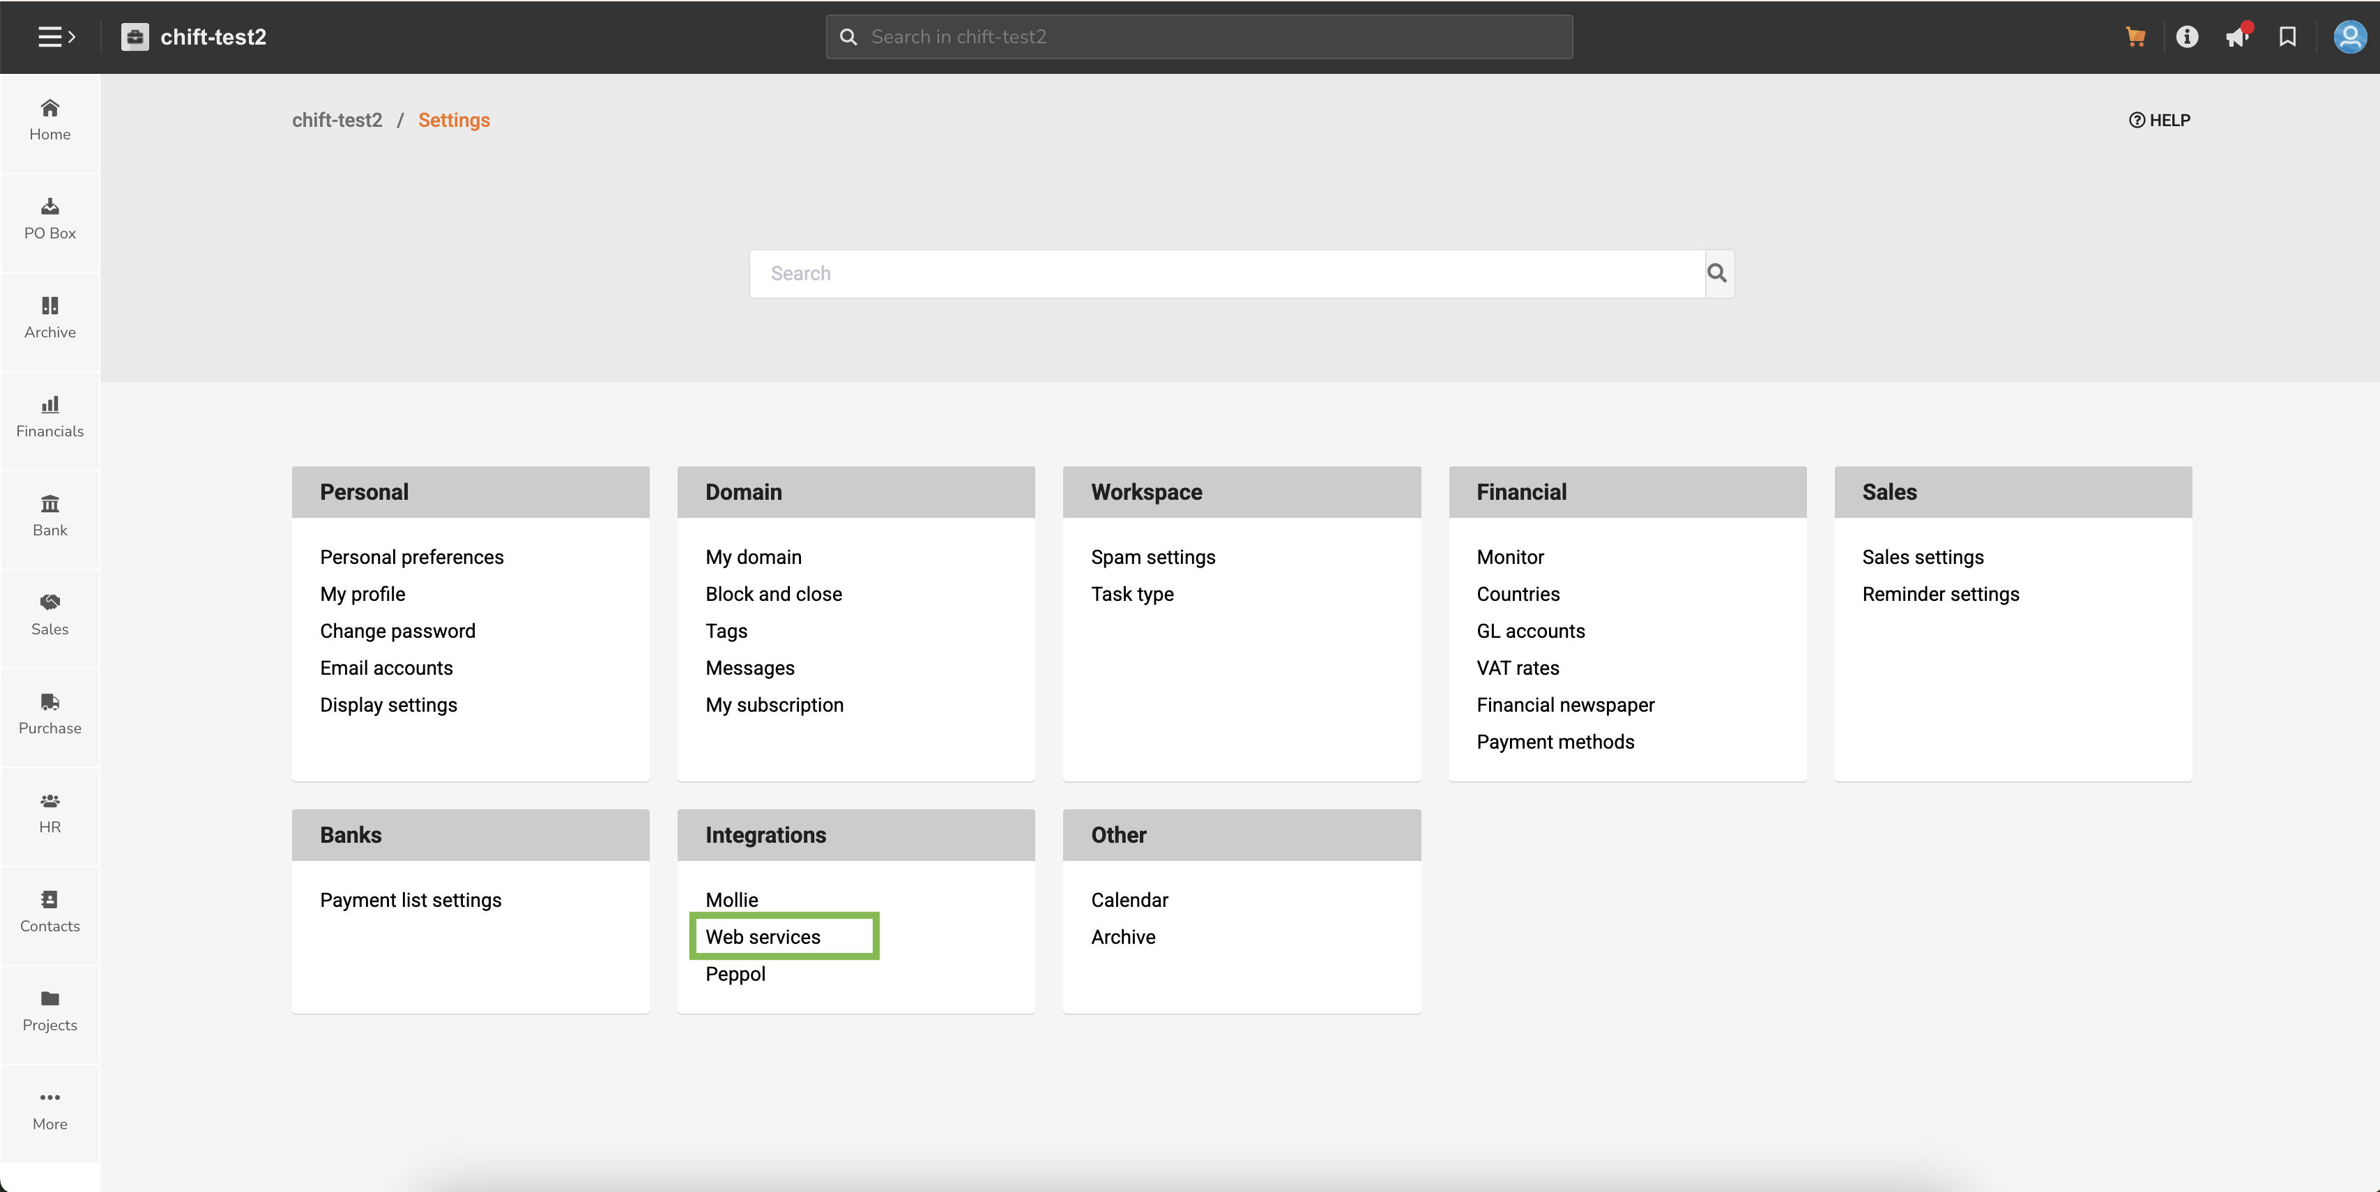The height and width of the screenshot is (1192, 2380).
Task: Open the Web services link
Action: click(x=763, y=937)
